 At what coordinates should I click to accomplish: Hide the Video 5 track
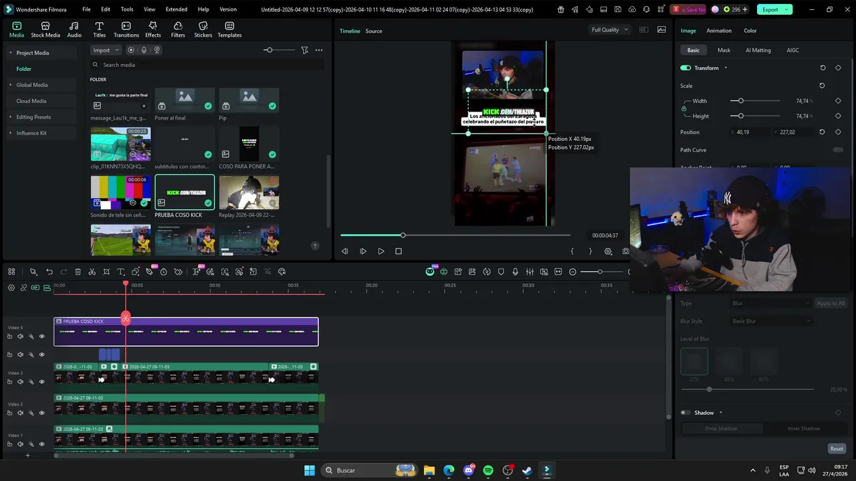41,337
